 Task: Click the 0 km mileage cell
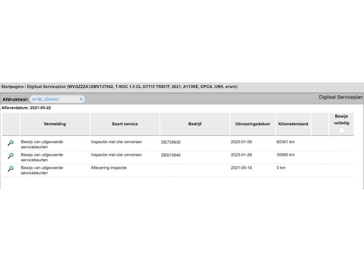[x=281, y=168]
